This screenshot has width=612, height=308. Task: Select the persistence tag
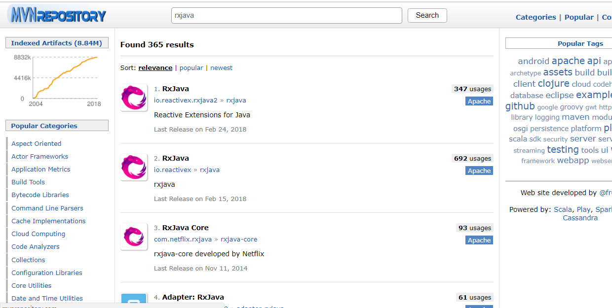(549, 129)
